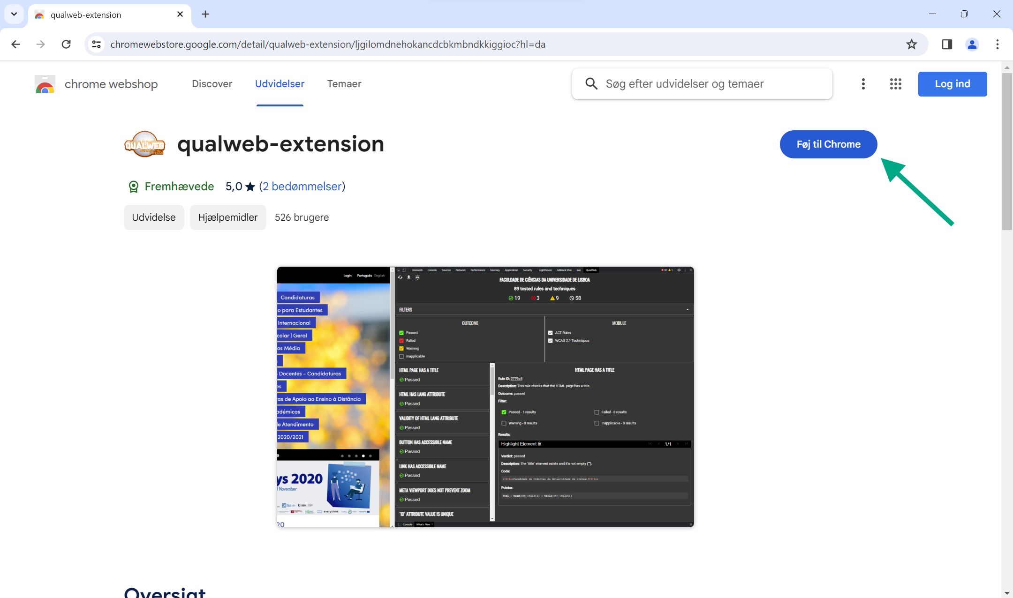This screenshot has height=598, width=1013.
Task: Click the 526 brugere text
Action: [x=302, y=217]
